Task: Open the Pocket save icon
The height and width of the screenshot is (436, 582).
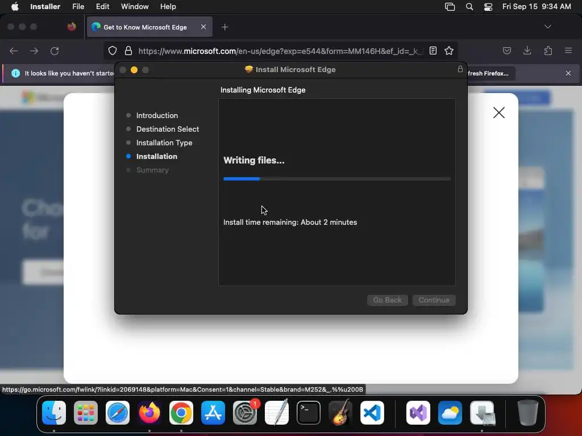Action: [506, 51]
